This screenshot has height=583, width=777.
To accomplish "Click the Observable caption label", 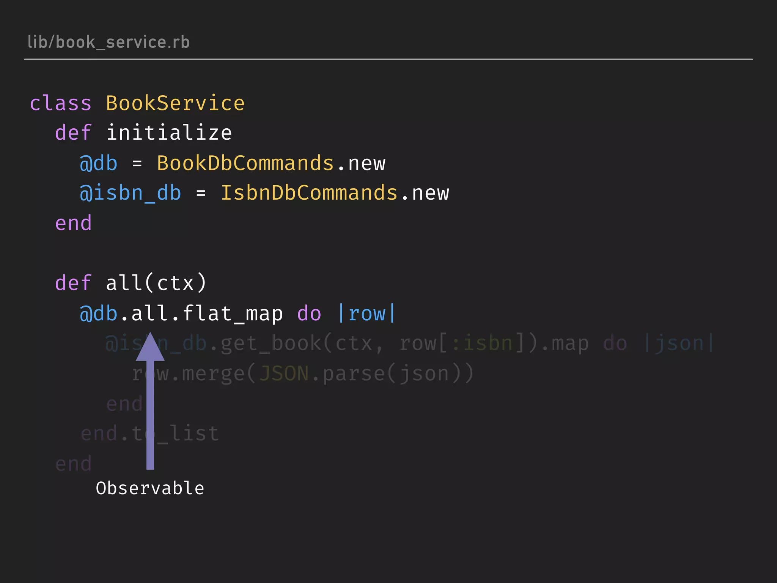I will click(x=150, y=488).
